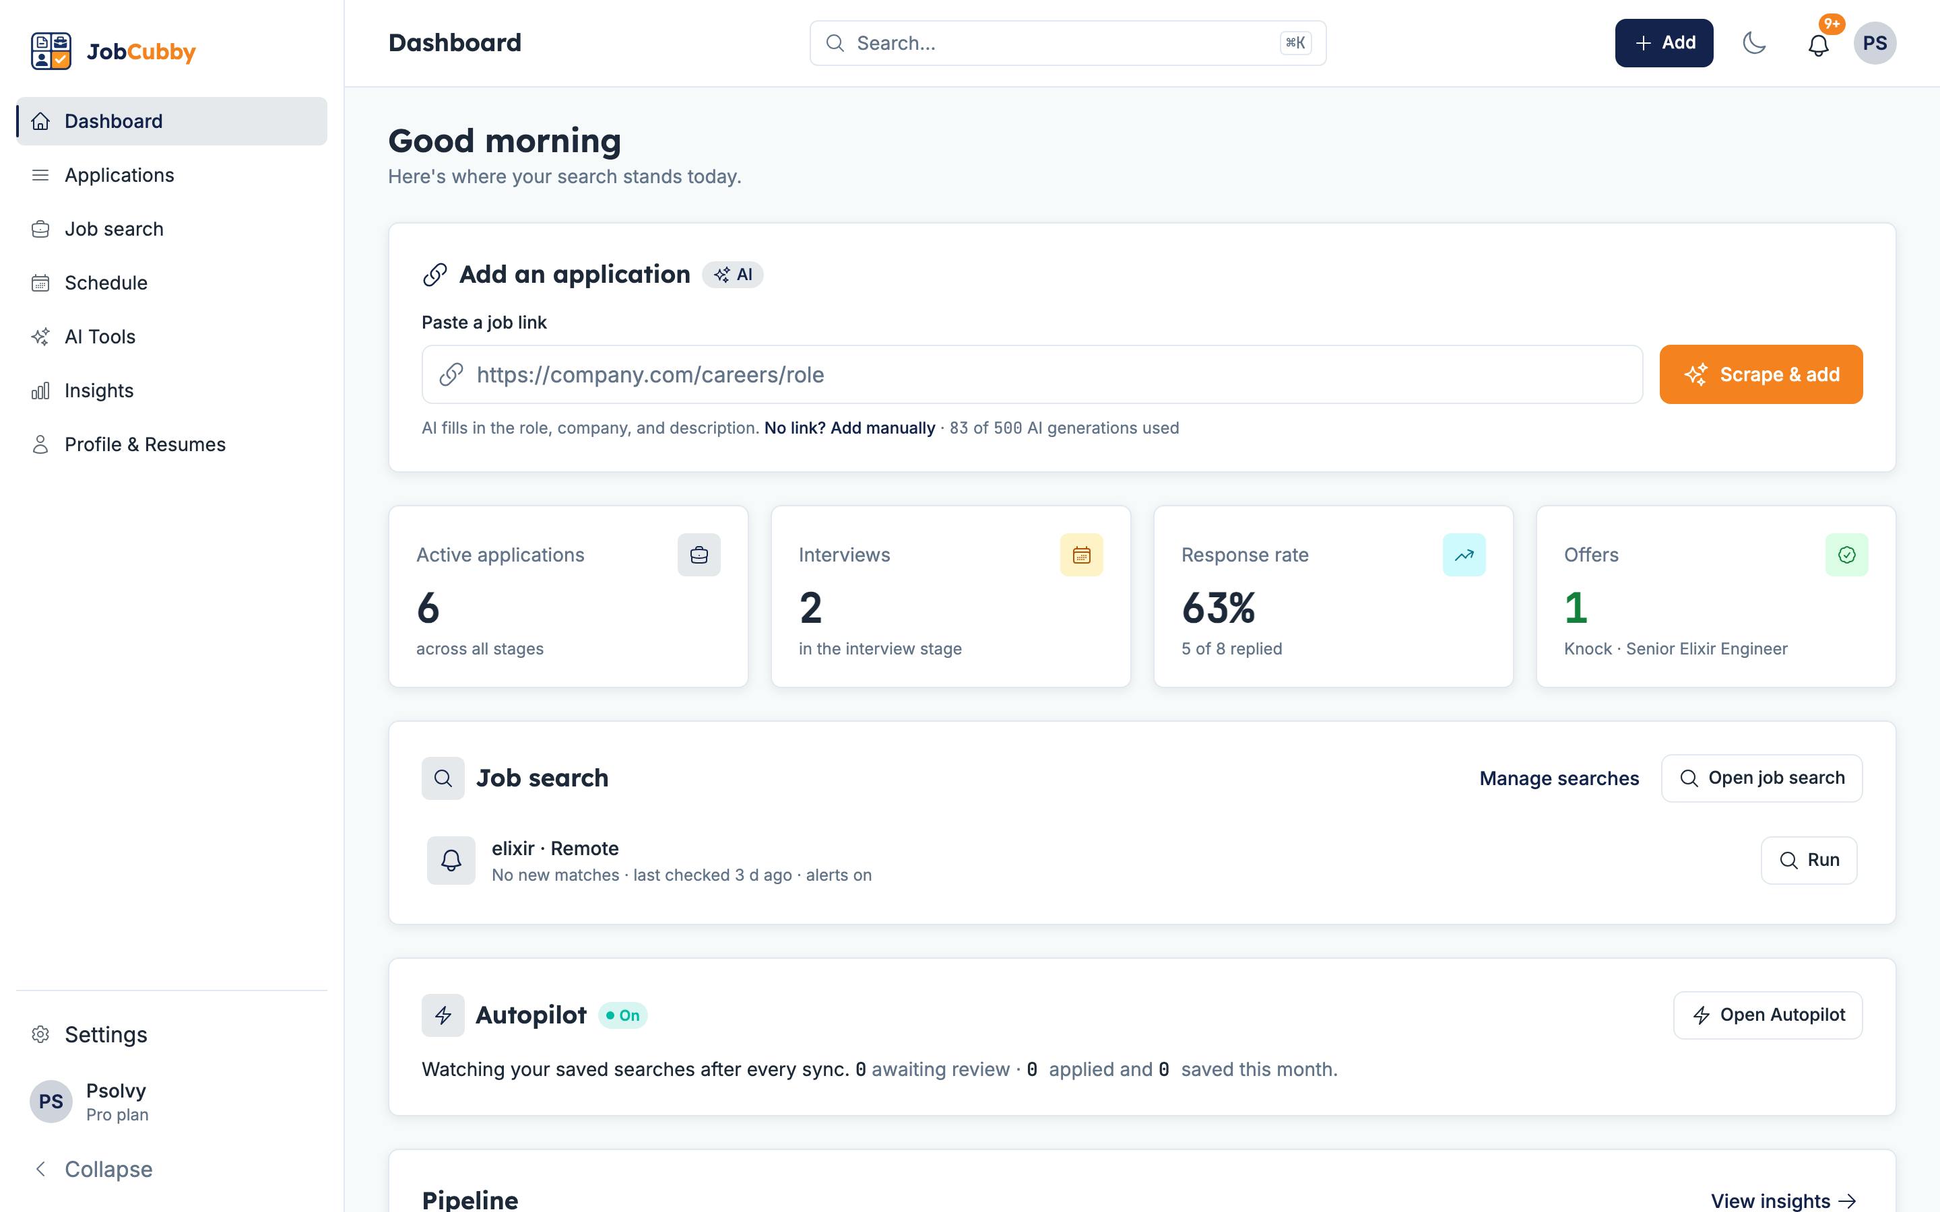Image resolution: width=1940 pixels, height=1212 pixels.
Task: Collapse the sidebar
Action: click(172, 1169)
